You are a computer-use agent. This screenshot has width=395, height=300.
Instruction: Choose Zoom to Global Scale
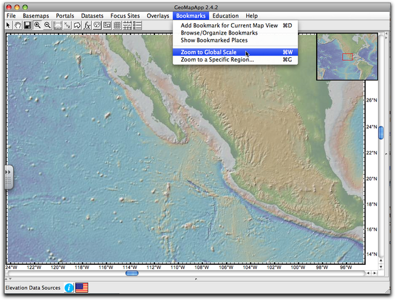point(208,52)
